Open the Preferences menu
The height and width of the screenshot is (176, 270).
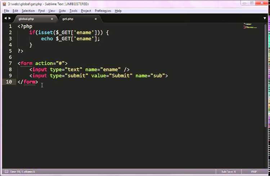pyautogui.click(x=103, y=11)
